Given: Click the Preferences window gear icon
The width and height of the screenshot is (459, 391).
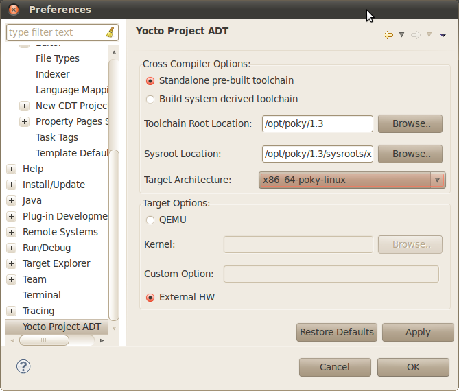Looking at the screenshot, I should [14, 10].
